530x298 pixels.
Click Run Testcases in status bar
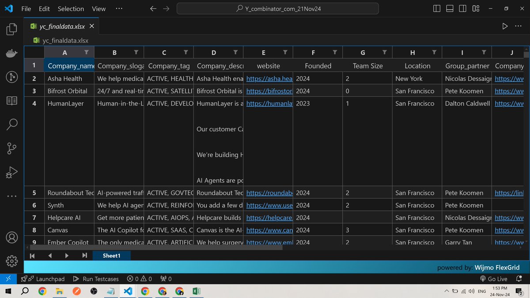pos(96,279)
